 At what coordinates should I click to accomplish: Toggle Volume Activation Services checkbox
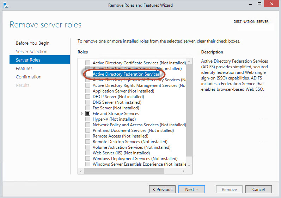pyautogui.click(x=88, y=147)
